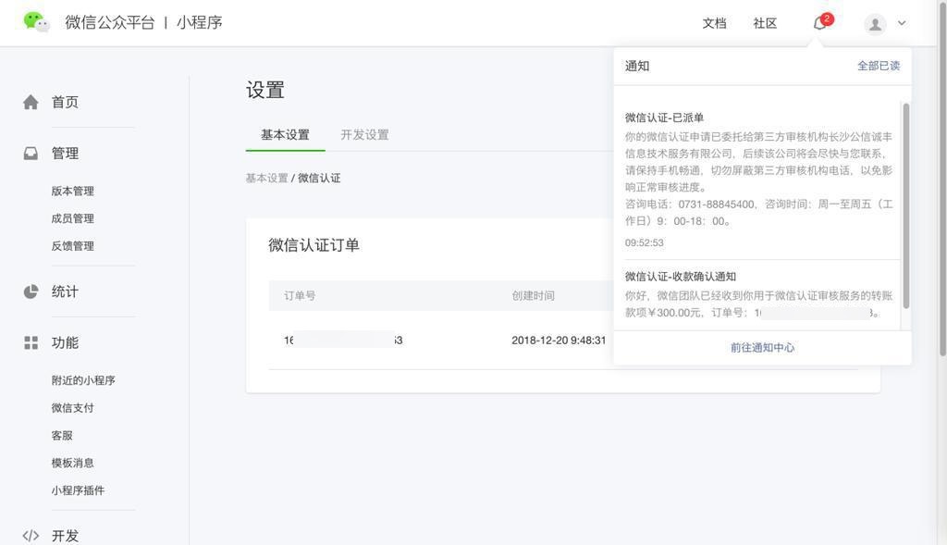Screen dimensions: 947x545
Task: Click the 微信公众平台 title text
Action: [110, 22]
